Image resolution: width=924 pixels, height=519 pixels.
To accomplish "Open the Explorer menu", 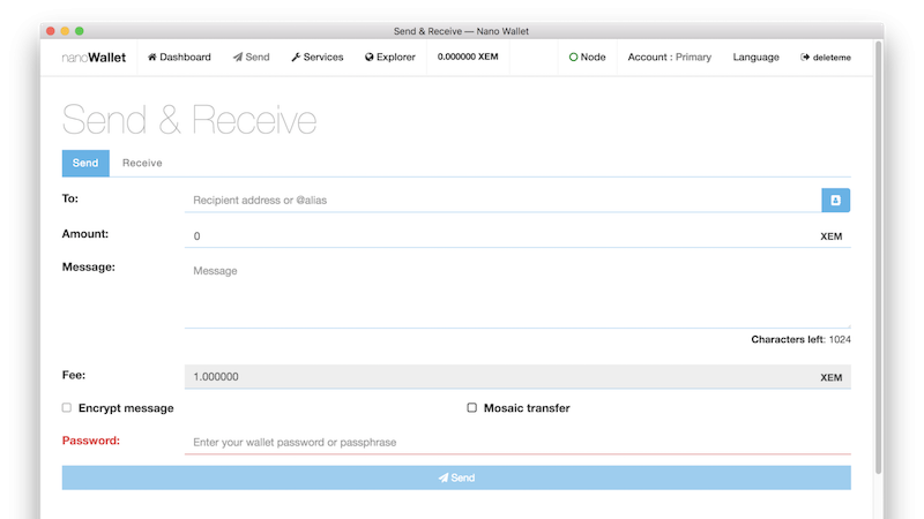I will [390, 57].
